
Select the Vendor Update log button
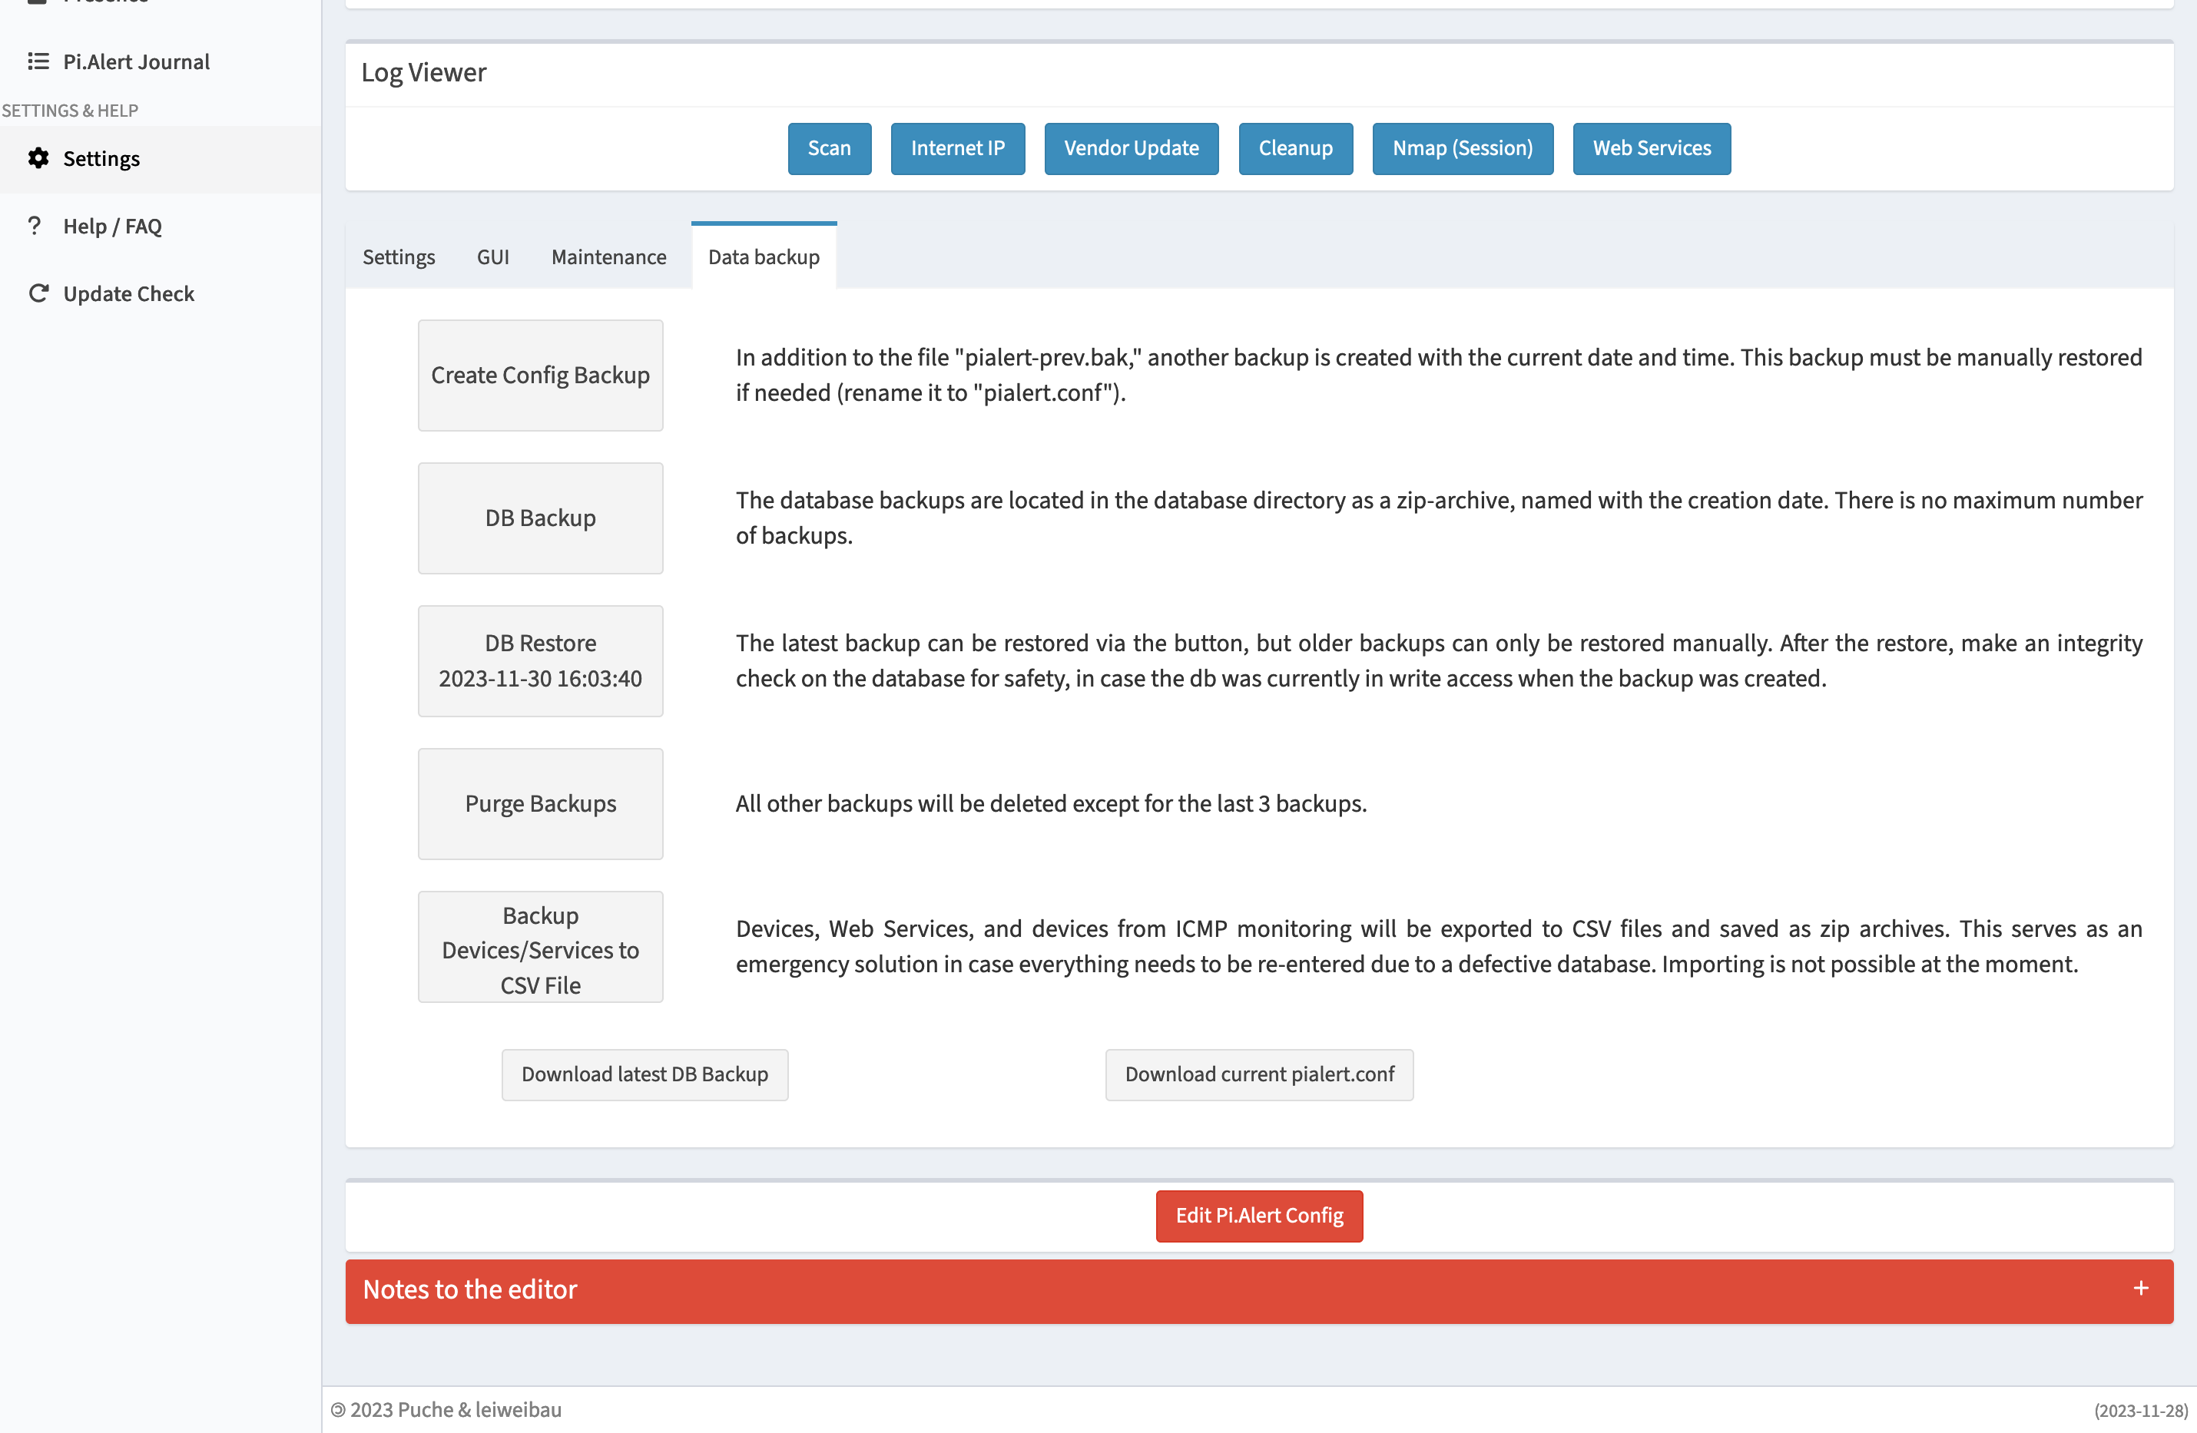[x=1132, y=147]
